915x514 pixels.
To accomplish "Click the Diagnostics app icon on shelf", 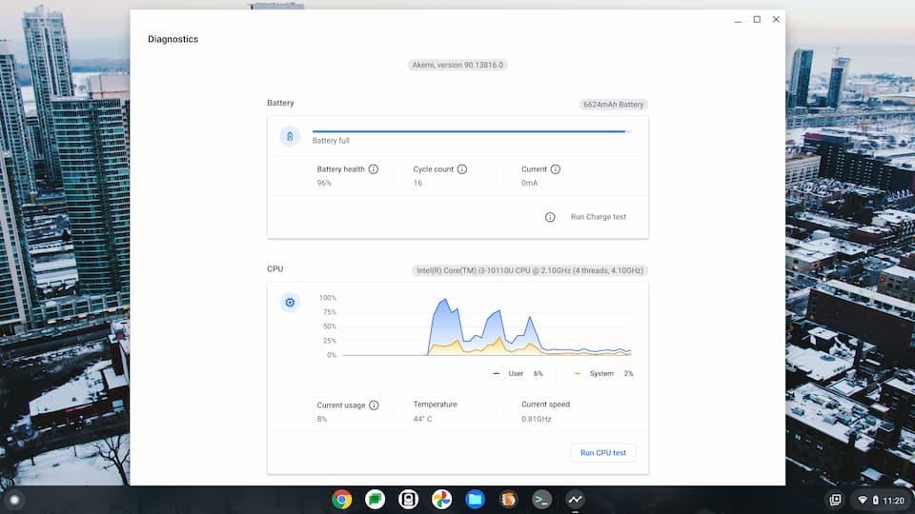I will (x=575, y=500).
